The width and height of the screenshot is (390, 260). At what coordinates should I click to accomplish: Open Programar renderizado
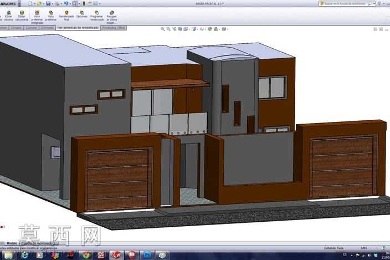(97, 16)
